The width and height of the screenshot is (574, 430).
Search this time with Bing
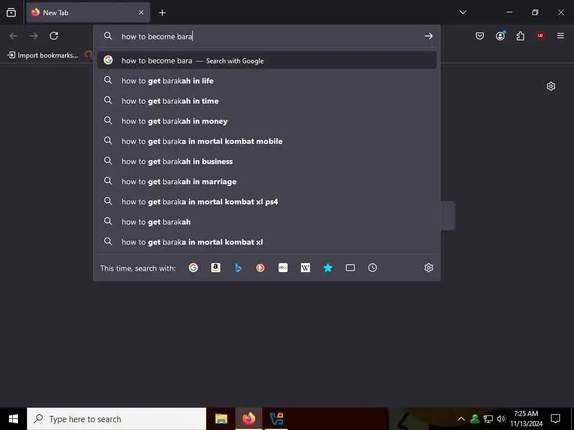(x=238, y=268)
